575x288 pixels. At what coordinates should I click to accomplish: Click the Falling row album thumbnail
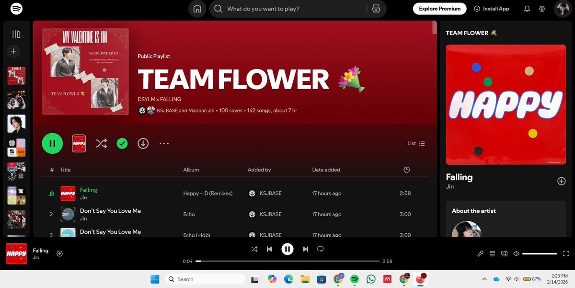(x=68, y=194)
